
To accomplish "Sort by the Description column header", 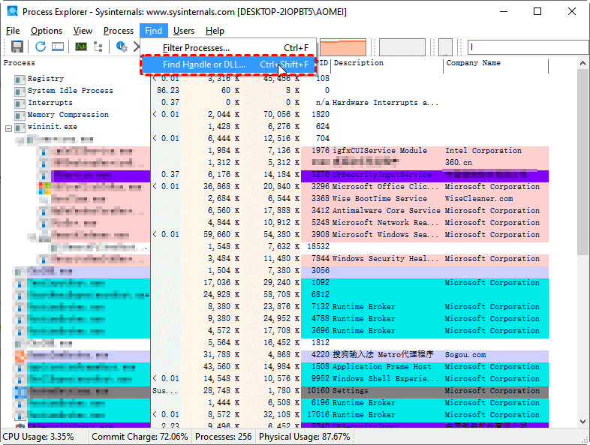I will coord(359,63).
